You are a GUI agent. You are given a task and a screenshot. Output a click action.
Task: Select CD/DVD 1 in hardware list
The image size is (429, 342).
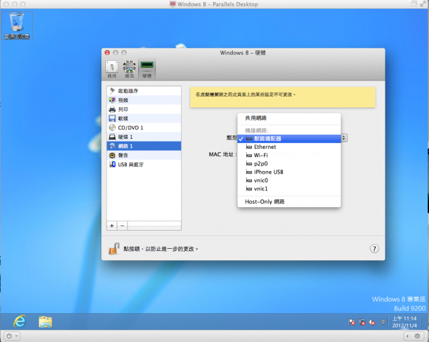(x=144, y=128)
